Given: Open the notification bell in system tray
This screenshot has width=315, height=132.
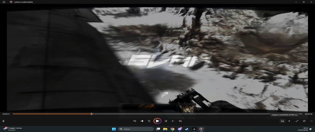Looking at the screenshot, I should (311, 129).
